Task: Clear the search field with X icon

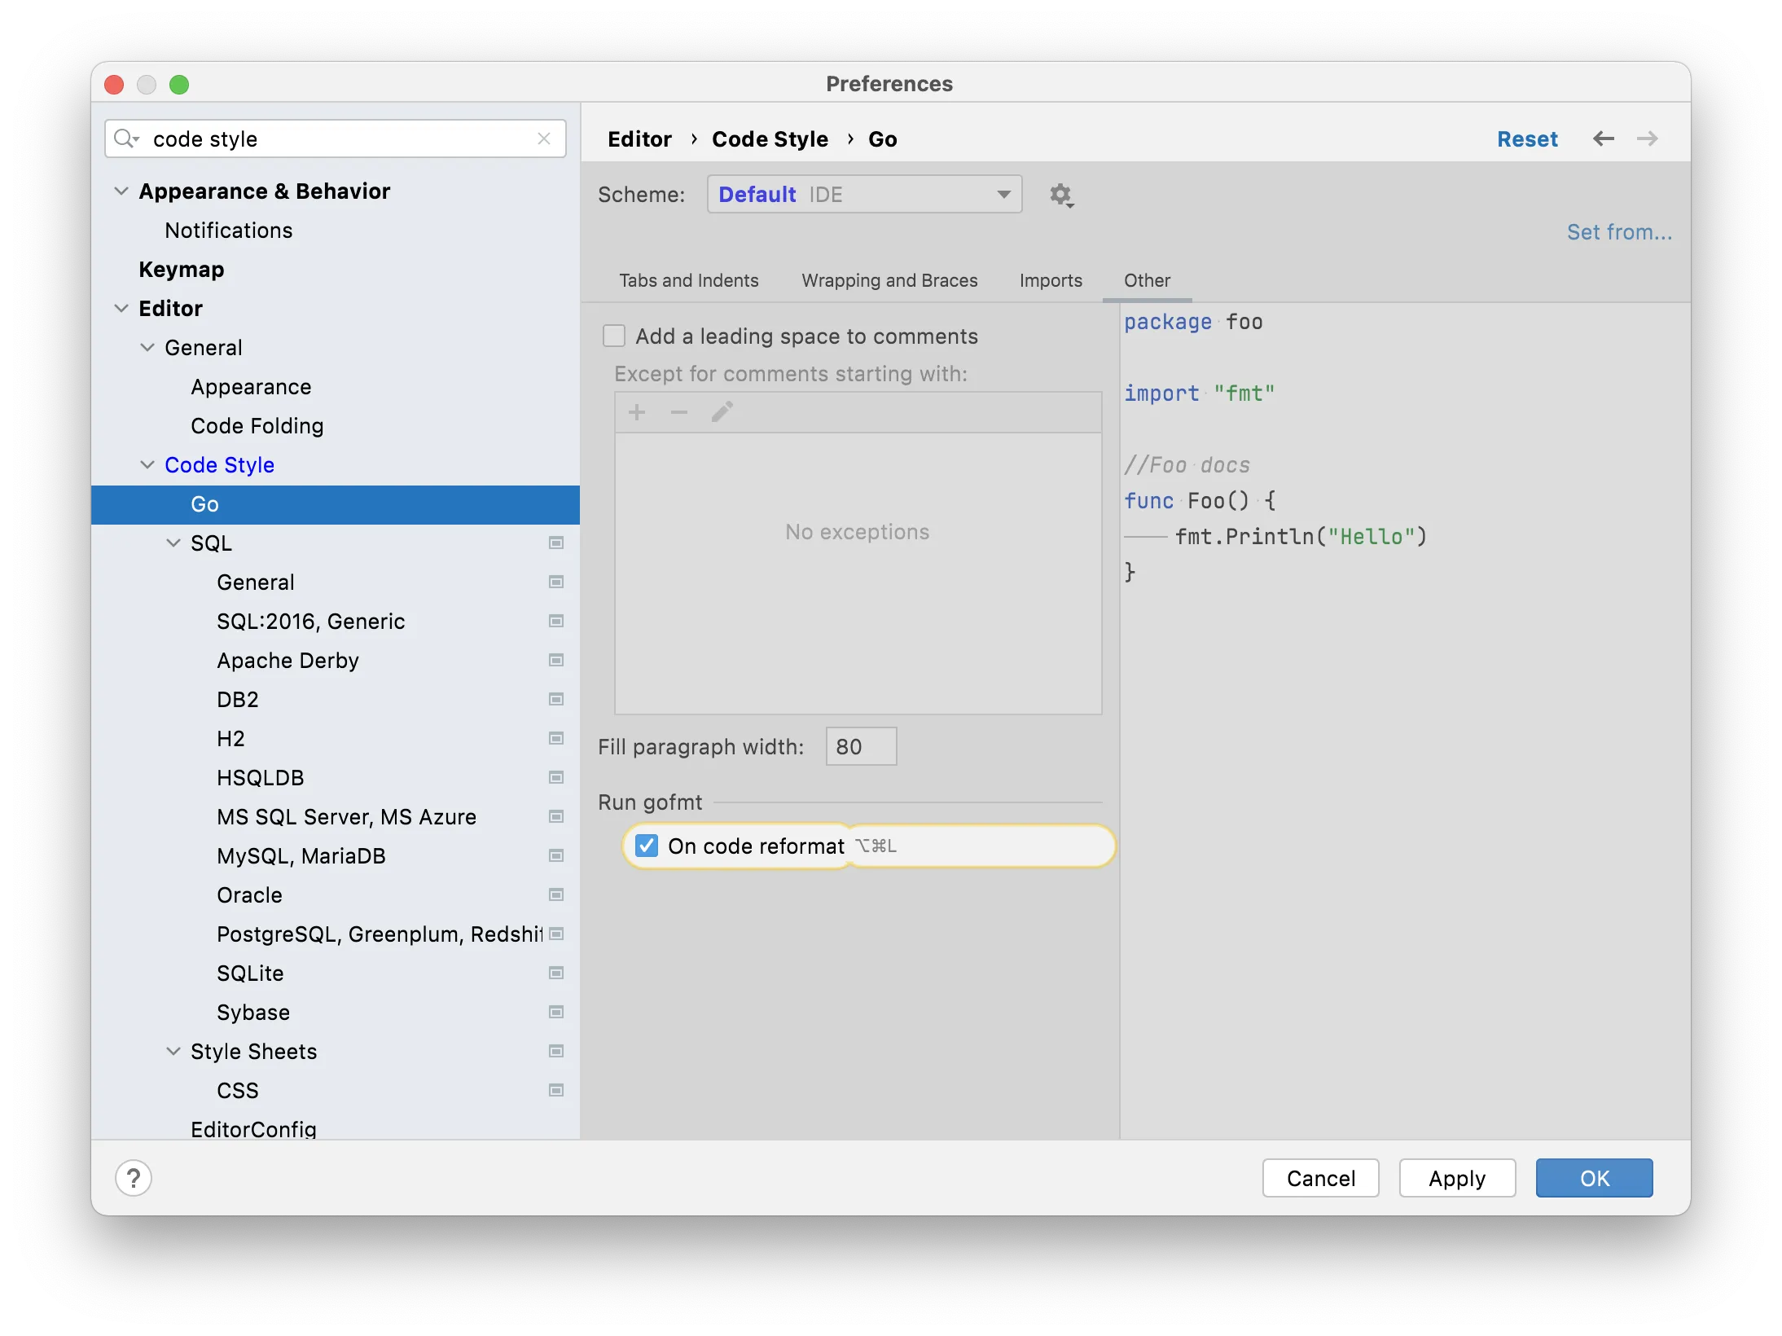Action: 544,138
